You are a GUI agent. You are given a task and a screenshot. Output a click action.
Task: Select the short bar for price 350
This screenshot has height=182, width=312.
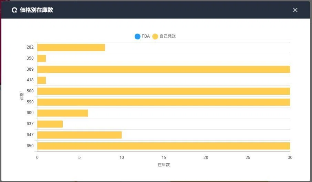coord(42,58)
